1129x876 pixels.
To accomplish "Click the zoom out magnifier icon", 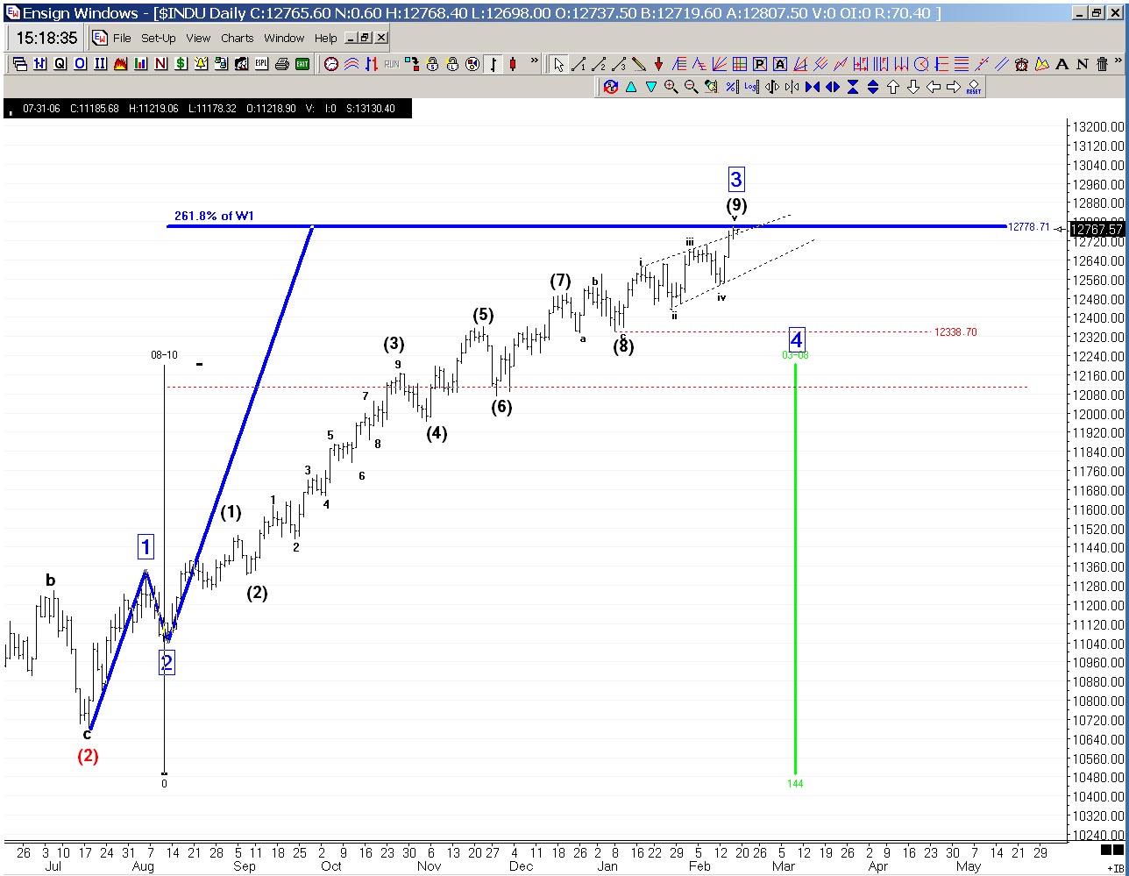I will pyautogui.click(x=691, y=87).
